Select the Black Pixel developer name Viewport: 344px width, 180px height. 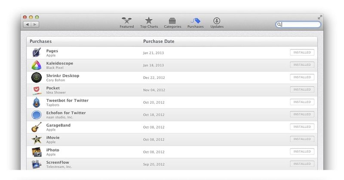click(x=55, y=68)
